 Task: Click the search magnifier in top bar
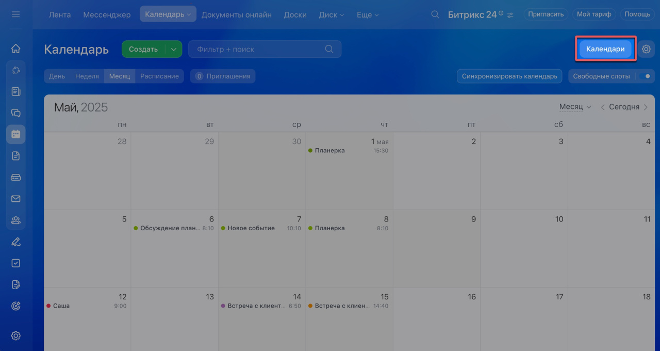pyautogui.click(x=435, y=14)
